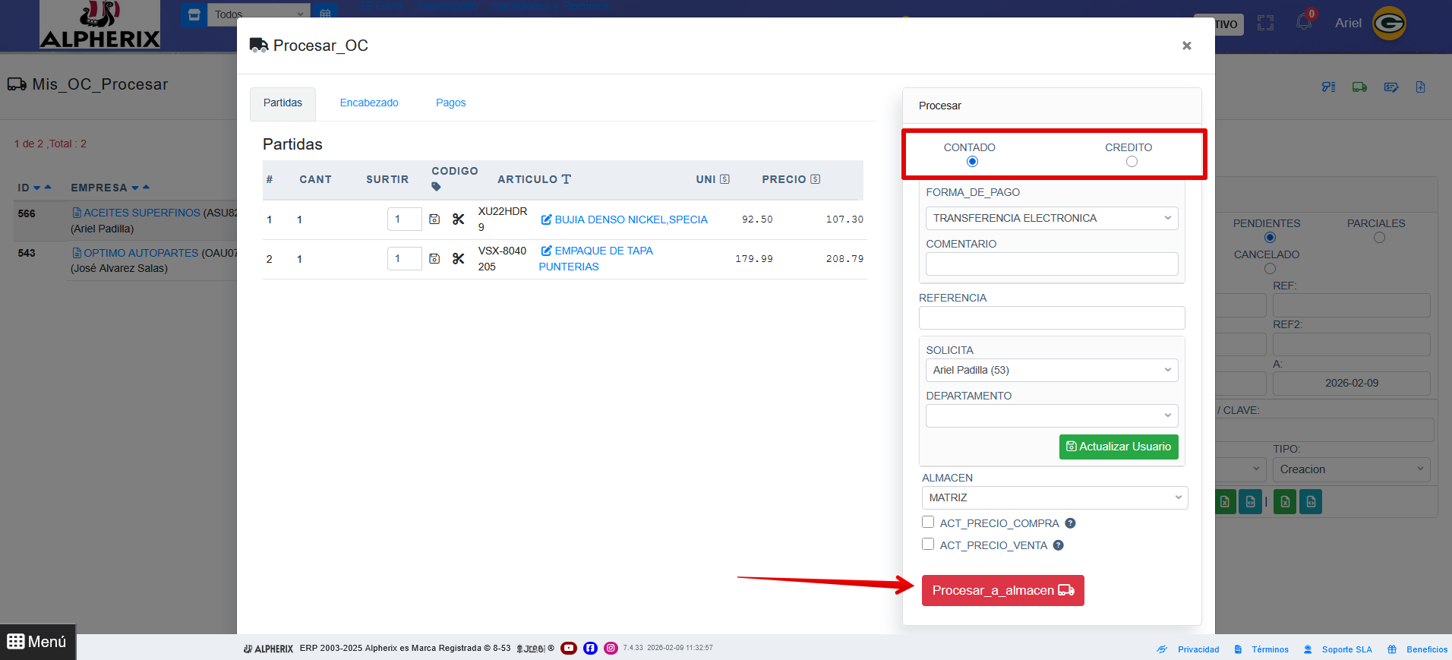Expand the SOLICITA user dropdown
1452x660 pixels.
tap(1051, 370)
